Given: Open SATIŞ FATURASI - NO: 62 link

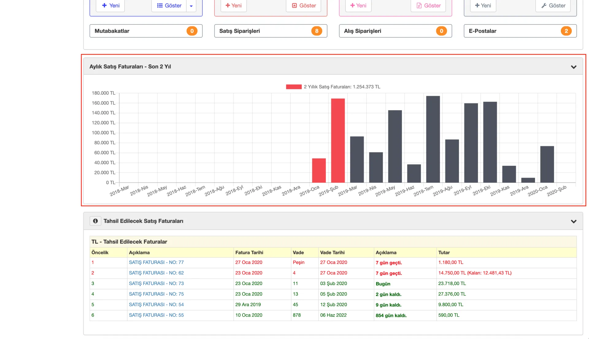Looking at the screenshot, I should pos(156,273).
